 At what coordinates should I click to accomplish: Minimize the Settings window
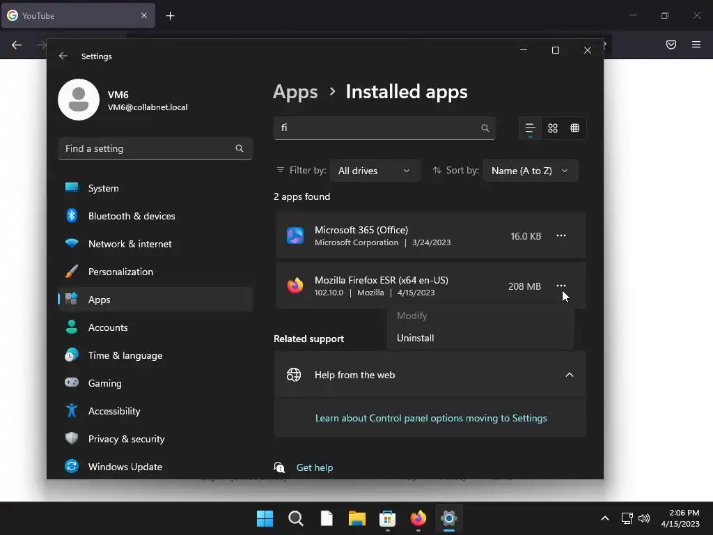point(524,50)
